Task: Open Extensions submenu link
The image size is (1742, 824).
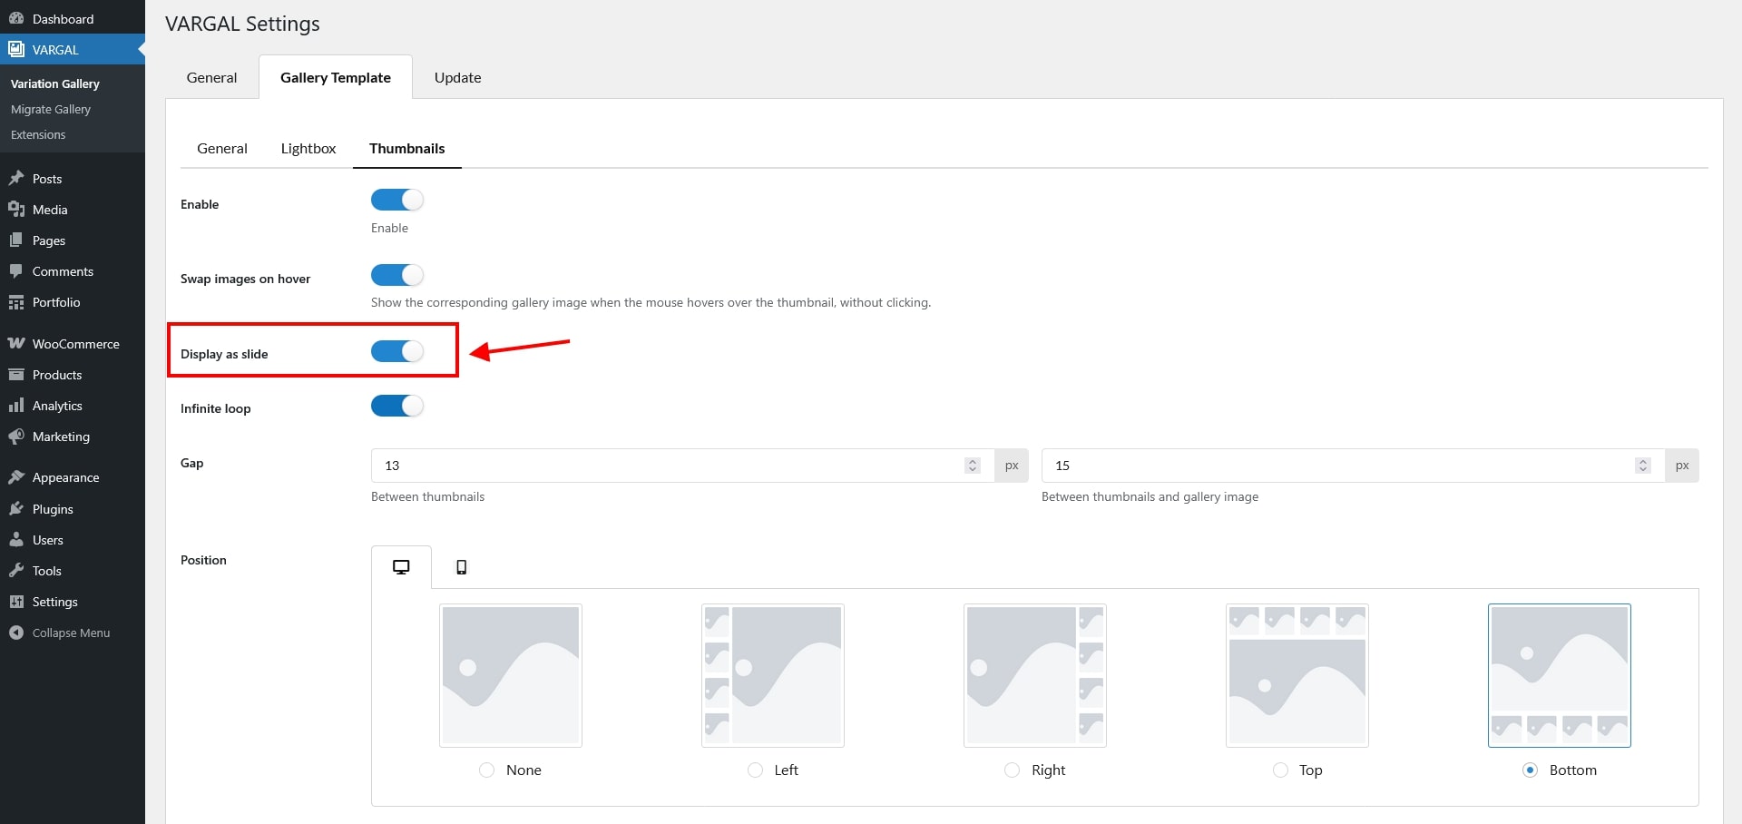Action: pyautogui.click(x=38, y=134)
